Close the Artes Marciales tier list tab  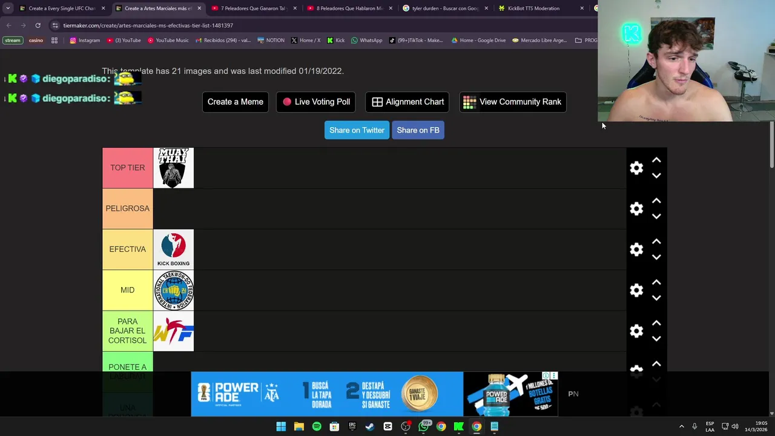coord(199,8)
